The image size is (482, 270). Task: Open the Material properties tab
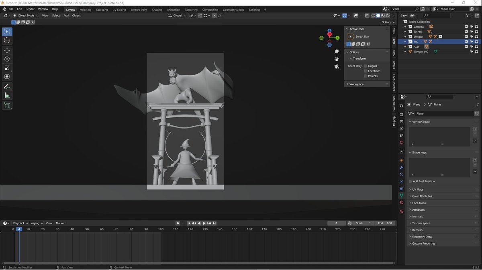point(401,202)
